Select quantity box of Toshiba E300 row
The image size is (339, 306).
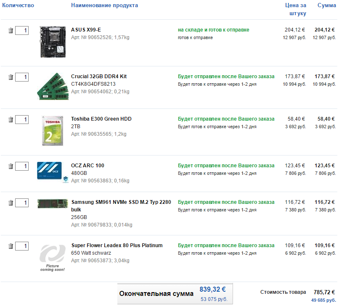click(22, 119)
